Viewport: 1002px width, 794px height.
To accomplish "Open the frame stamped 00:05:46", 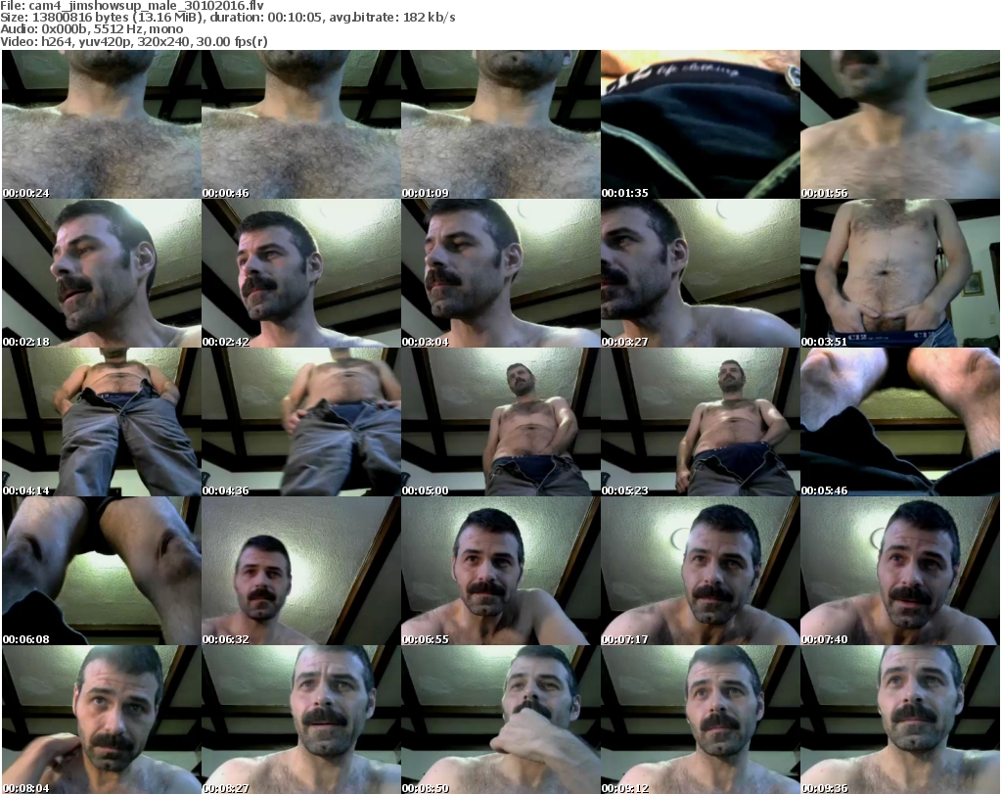I will [x=900, y=422].
